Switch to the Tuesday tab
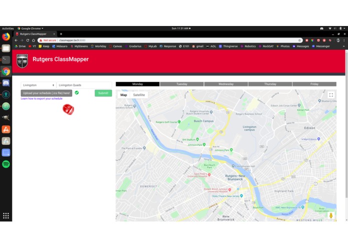 (x=182, y=84)
